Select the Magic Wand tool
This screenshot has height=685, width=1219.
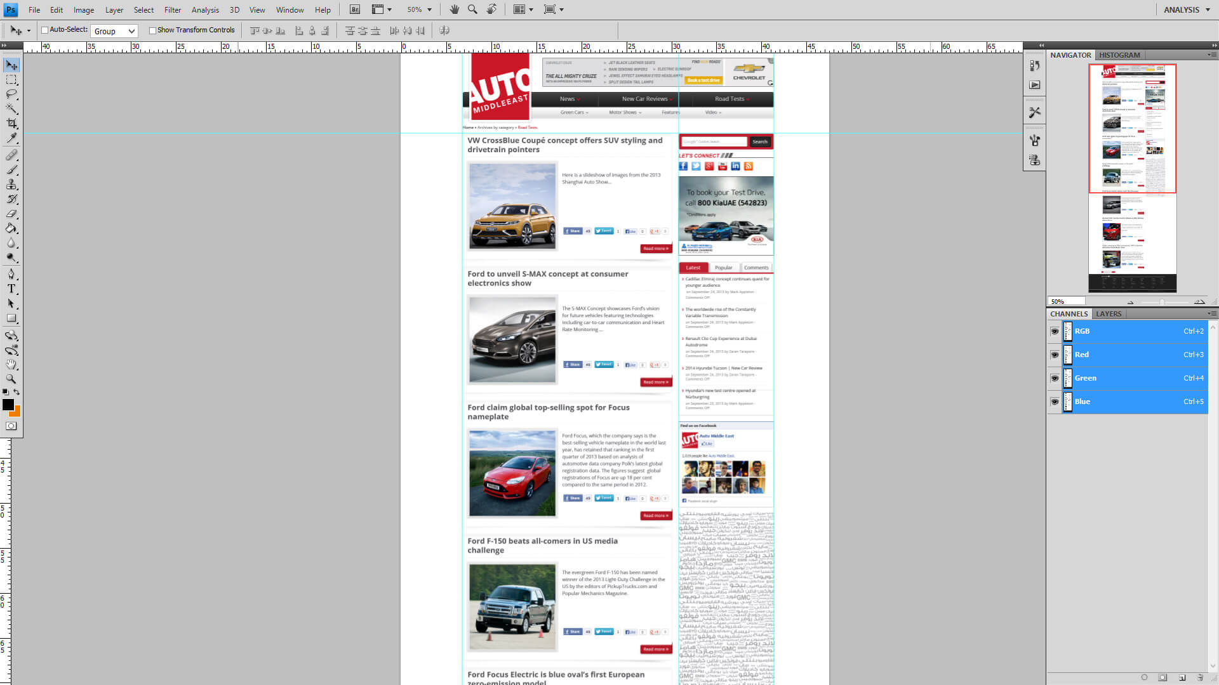(x=11, y=108)
